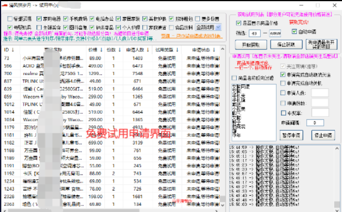Viewport: 342px width, 212px height.
Task: Select the realme row with ID 700
Action: point(110,73)
